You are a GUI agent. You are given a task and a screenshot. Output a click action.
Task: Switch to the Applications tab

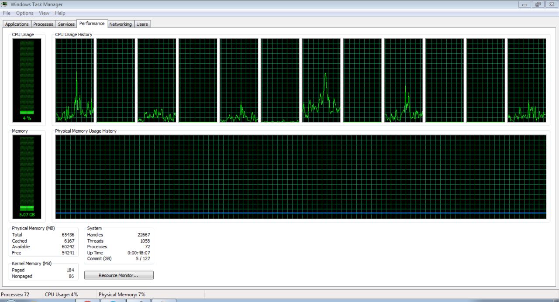coord(17,24)
